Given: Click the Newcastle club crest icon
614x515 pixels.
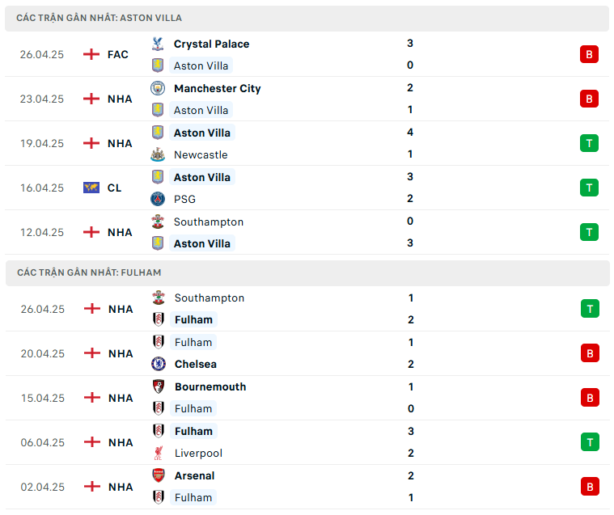Looking at the screenshot, I should pos(158,154).
